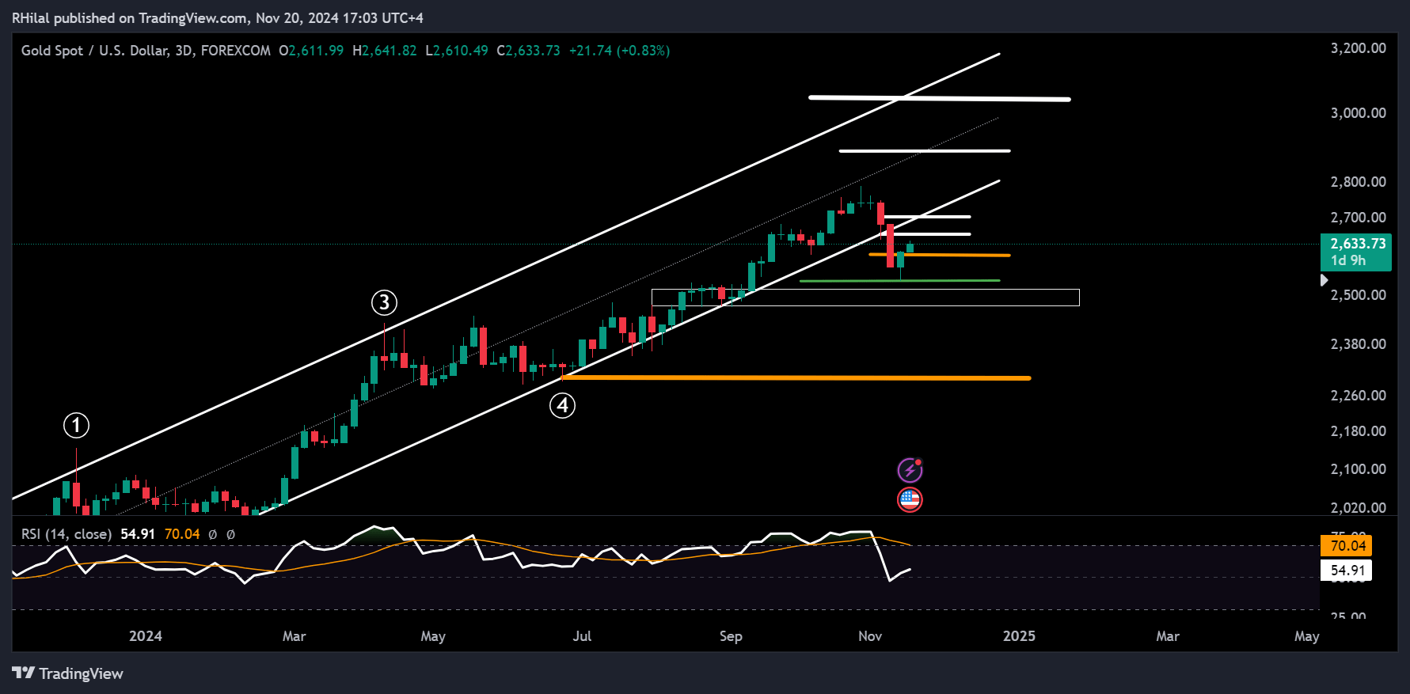Click the 2,700.00 price axis label
The width and height of the screenshot is (1410, 694).
coord(1358,218)
